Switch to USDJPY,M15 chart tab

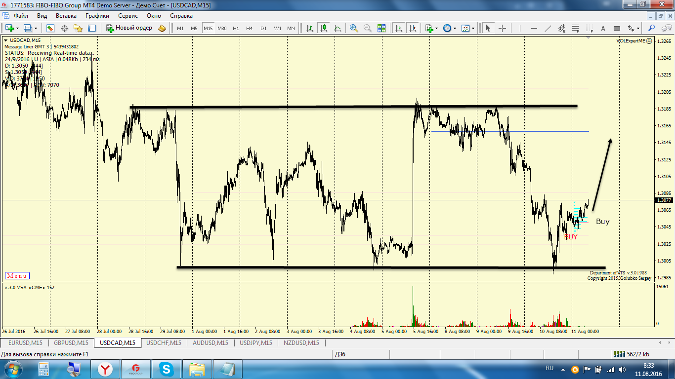[256, 342]
